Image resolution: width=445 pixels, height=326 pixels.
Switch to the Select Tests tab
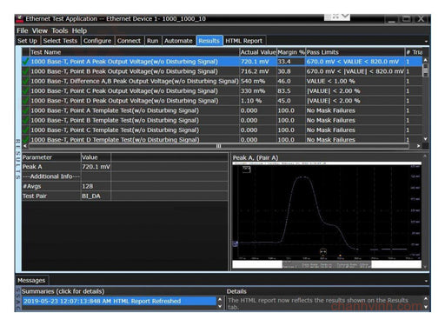(60, 41)
